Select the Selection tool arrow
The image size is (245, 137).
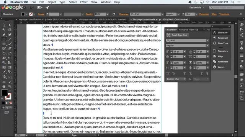coord(4,25)
